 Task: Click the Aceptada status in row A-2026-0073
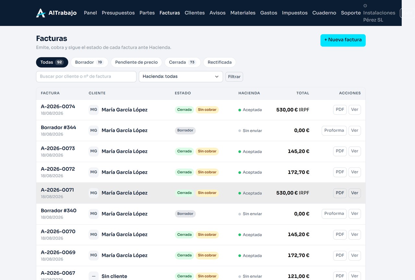250,151
